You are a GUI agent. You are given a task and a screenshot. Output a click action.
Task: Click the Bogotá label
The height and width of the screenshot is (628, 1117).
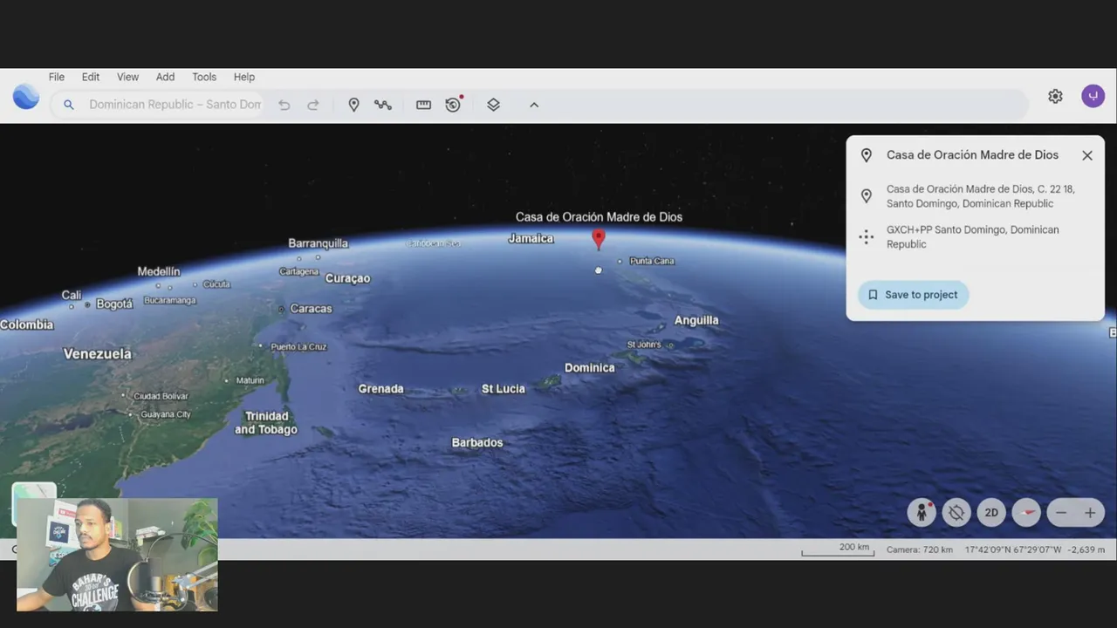click(x=114, y=304)
